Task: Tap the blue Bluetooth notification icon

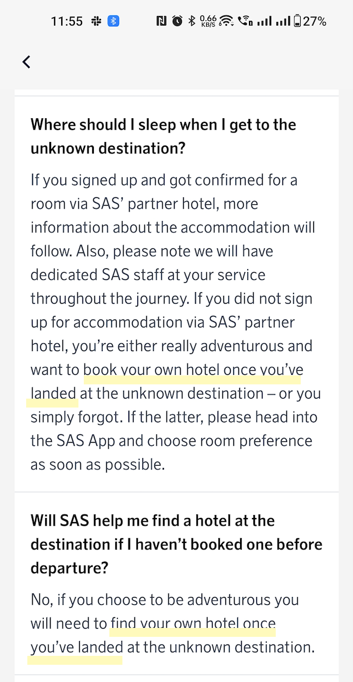Action: tap(113, 21)
